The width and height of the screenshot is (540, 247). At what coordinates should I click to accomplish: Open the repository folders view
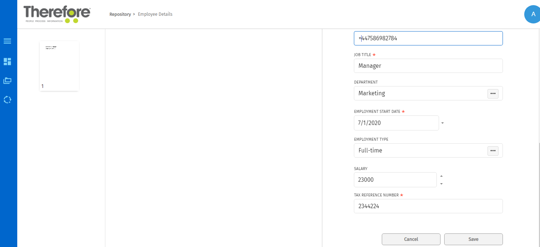tap(7, 80)
